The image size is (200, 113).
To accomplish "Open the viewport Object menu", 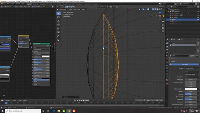I will tap(83, 9).
